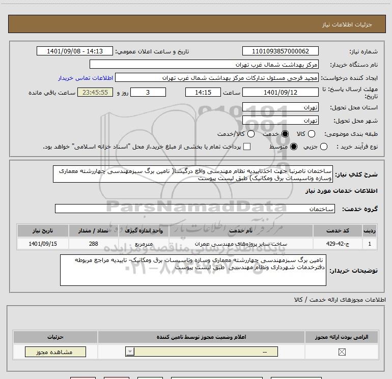The height and width of the screenshot is (379, 392).
Task: Click the buyer organization name field
Action: pos(204,65)
